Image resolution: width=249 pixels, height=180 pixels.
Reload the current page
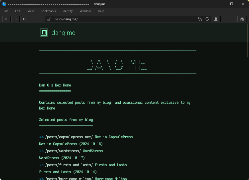[x=207, y=19]
